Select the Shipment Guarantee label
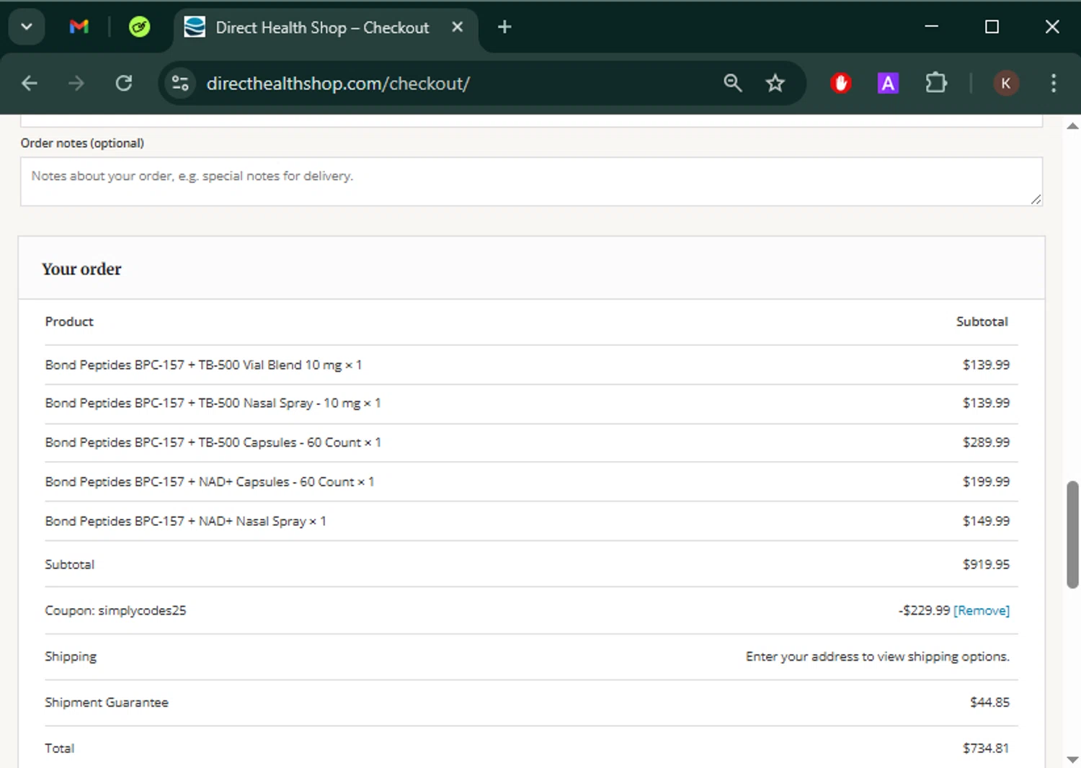The image size is (1081, 768). pos(107,702)
